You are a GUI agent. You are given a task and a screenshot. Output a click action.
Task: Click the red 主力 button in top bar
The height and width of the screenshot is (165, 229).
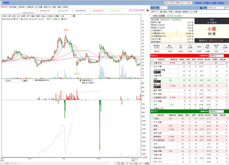tap(184, 3)
